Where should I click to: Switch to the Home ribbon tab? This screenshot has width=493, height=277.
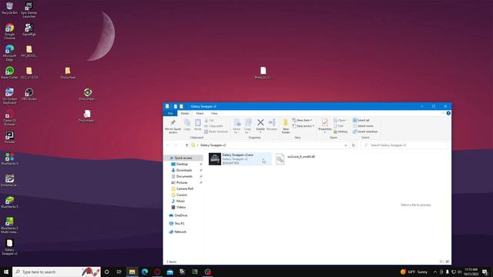pos(185,113)
